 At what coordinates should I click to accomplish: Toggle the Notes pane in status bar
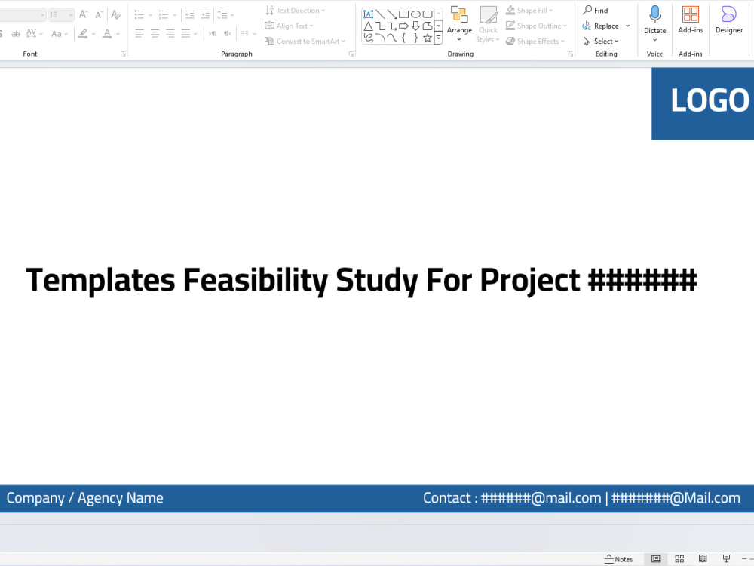[618, 558]
